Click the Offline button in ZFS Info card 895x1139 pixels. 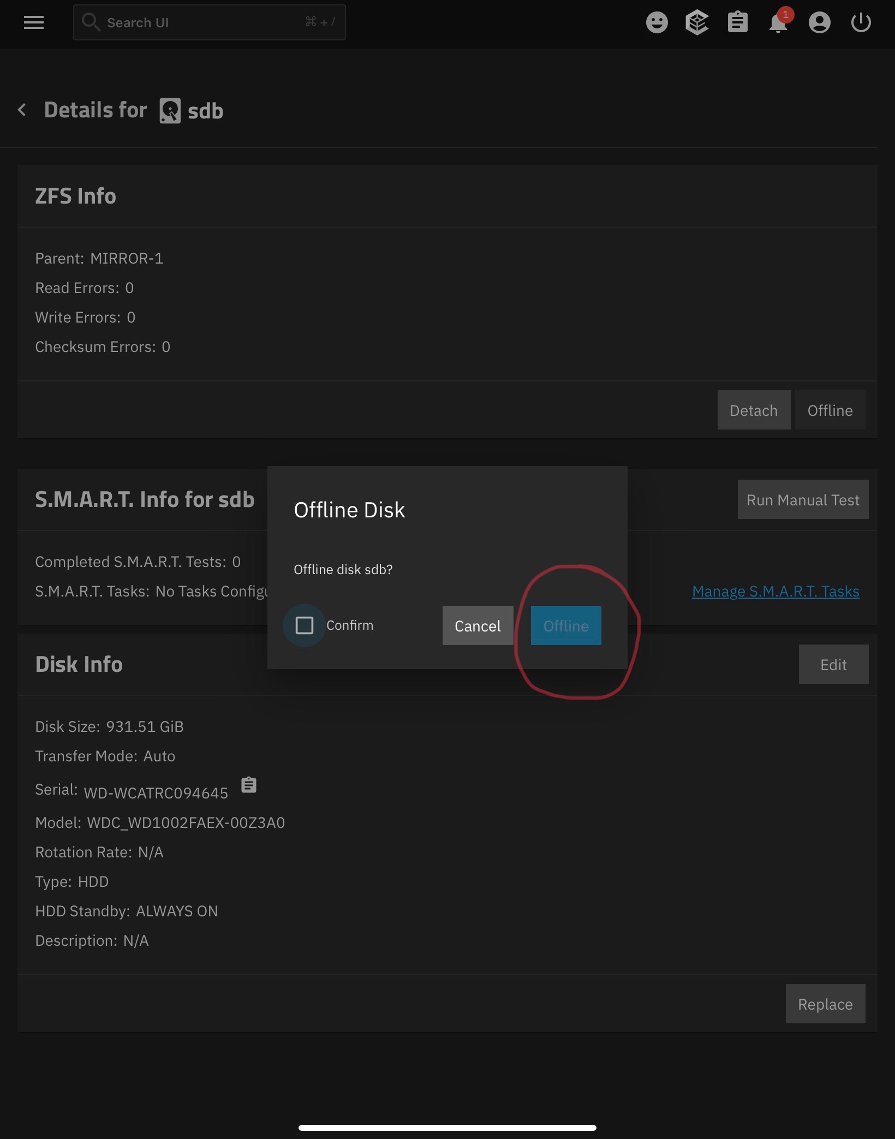click(x=830, y=410)
